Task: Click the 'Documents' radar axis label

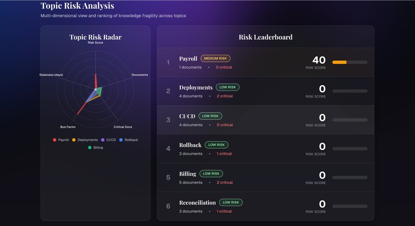Action: point(140,75)
